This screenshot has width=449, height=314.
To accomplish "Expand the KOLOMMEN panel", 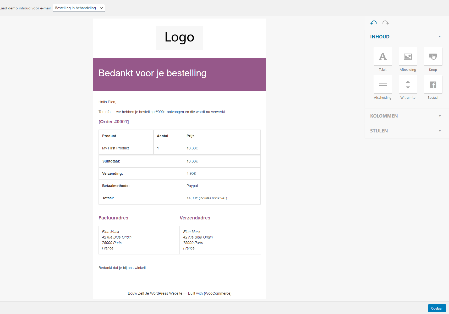I will coord(407,116).
